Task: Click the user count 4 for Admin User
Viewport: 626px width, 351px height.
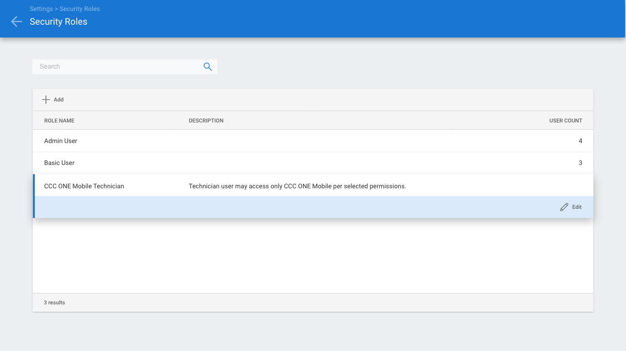Action: (580, 141)
